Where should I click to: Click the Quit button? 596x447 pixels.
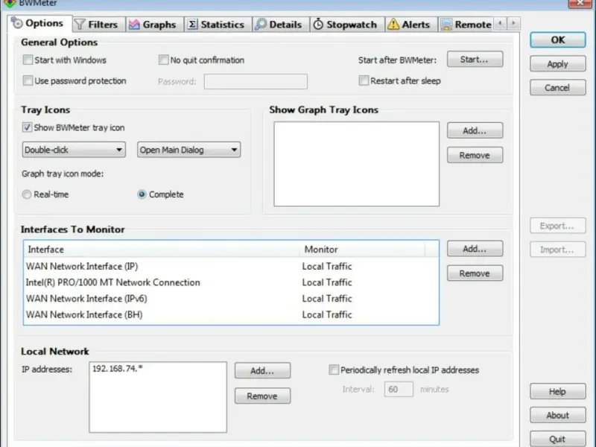[557, 439]
